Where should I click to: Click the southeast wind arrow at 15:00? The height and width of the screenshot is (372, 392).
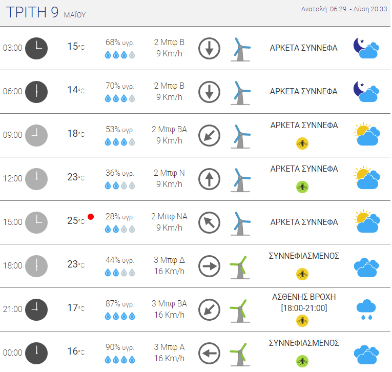point(209,222)
